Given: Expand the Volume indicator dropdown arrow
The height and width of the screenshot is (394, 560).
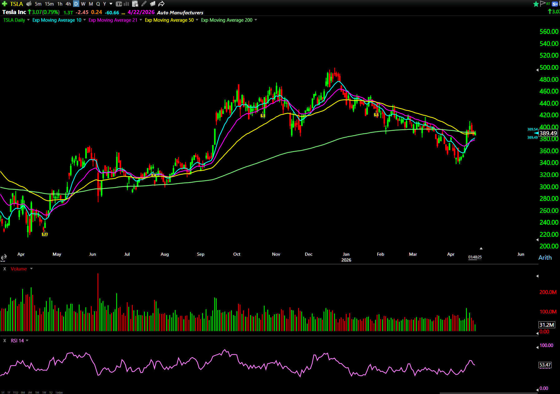Looking at the screenshot, I should 31,269.
